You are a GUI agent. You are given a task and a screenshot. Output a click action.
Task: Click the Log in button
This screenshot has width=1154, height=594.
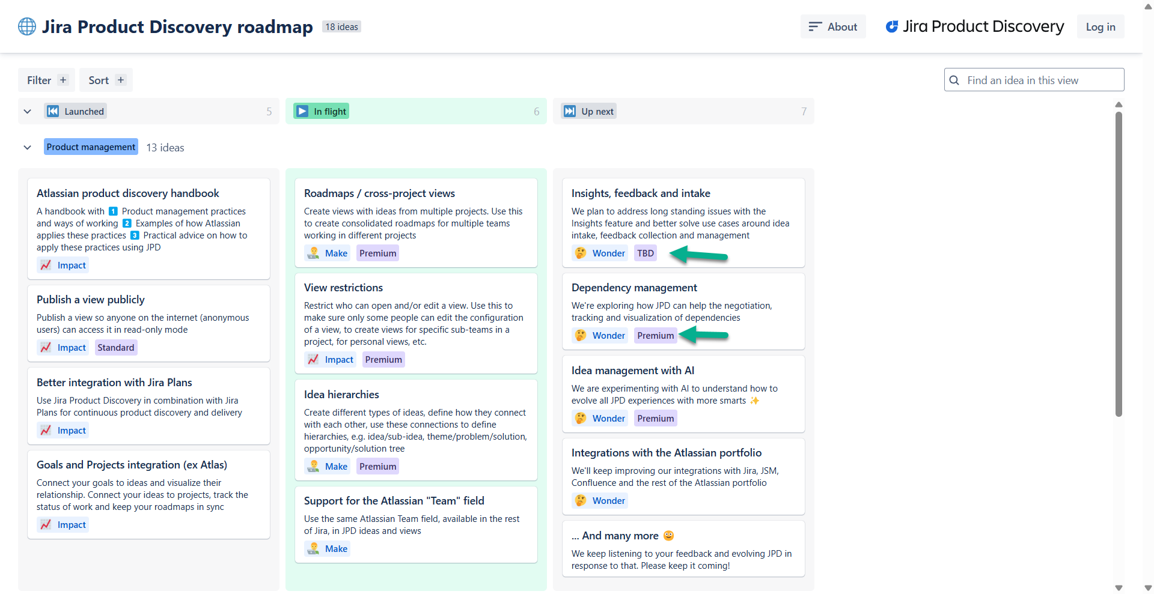[x=1101, y=26]
